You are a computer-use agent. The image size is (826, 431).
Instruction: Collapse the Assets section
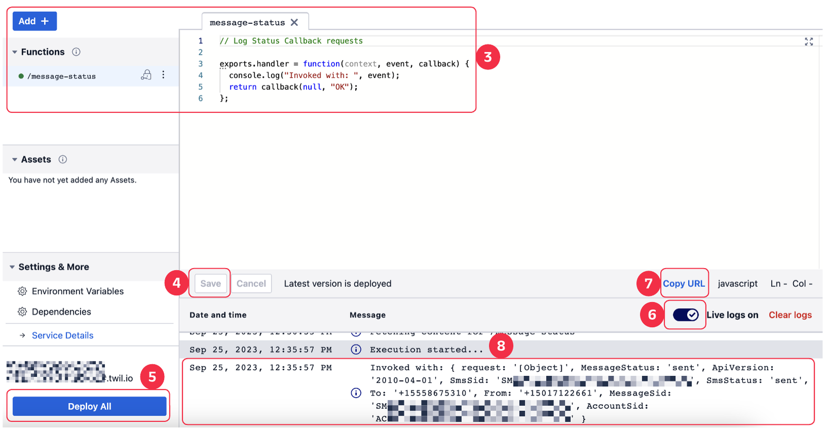coord(14,160)
